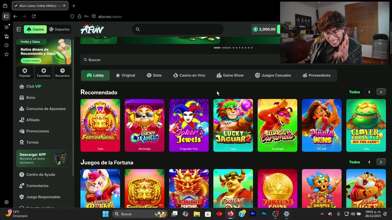Collapse the casino sidebar menu icon

tap(19, 29)
